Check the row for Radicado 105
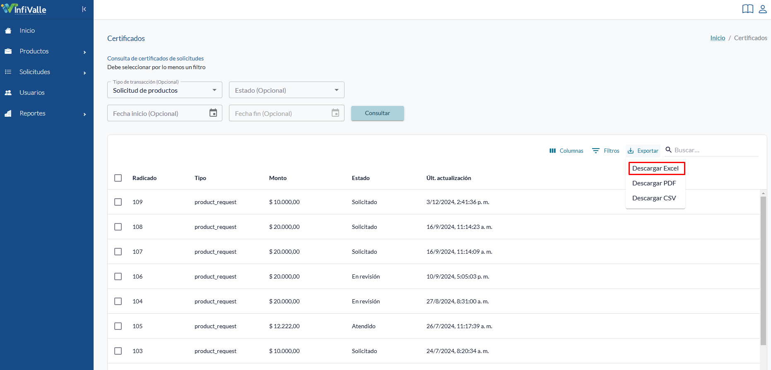This screenshot has width=771, height=370. 118,326
